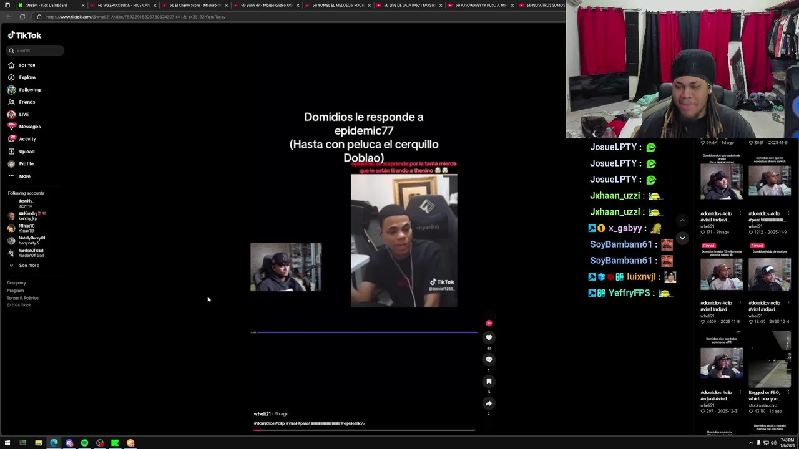The height and width of the screenshot is (449, 799).
Task: Open the Windows Start menu
Action: [7, 443]
